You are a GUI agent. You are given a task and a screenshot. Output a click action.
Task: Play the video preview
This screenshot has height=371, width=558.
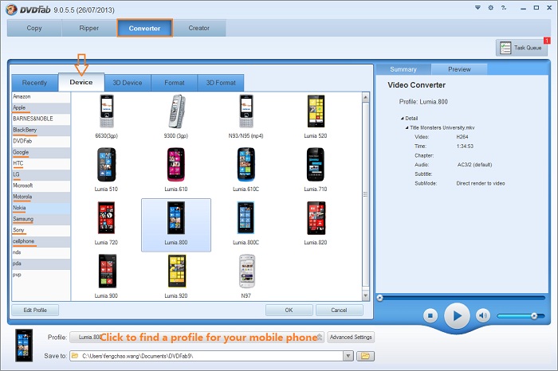(457, 315)
